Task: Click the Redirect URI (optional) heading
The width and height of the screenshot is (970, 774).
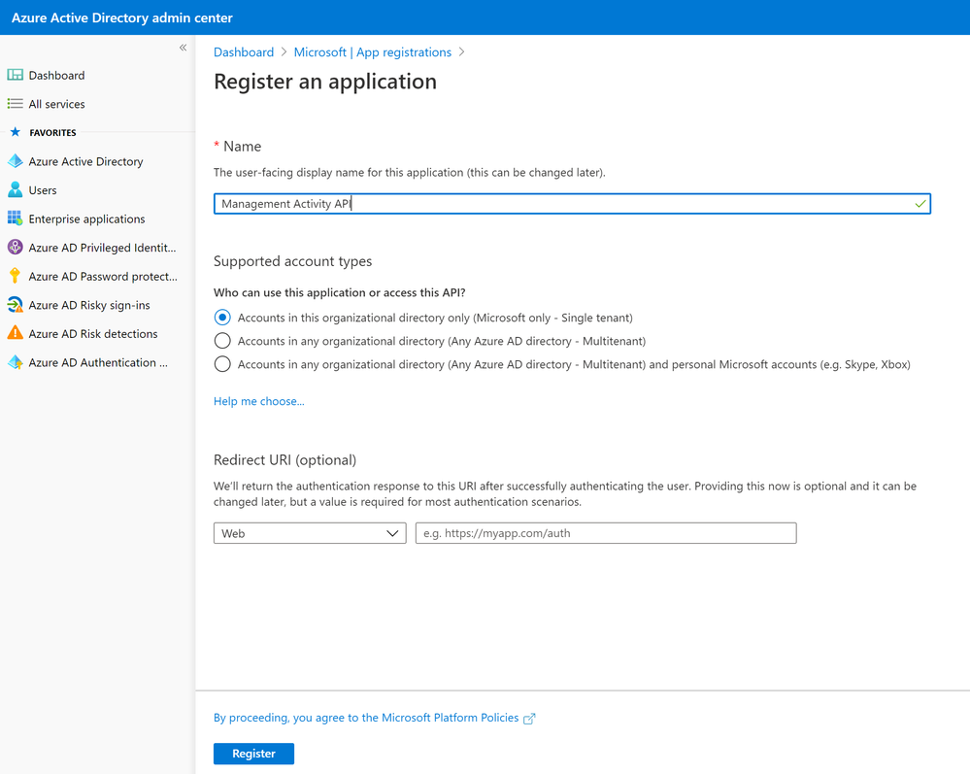Action: (x=284, y=459)
